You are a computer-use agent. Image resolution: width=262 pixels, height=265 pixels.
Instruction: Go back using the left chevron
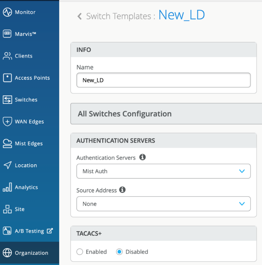point(80,16)
